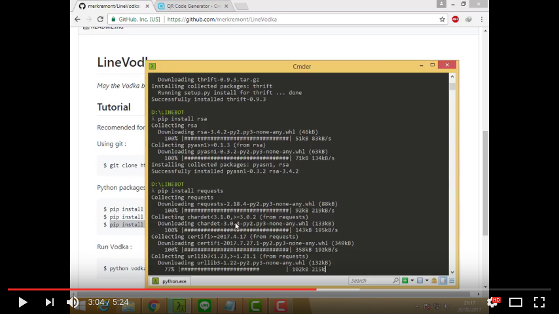Click the 'pip install requests' command line
Image resolution: width=559 pixels, height=314 pixels.
(x=187, y=190)
